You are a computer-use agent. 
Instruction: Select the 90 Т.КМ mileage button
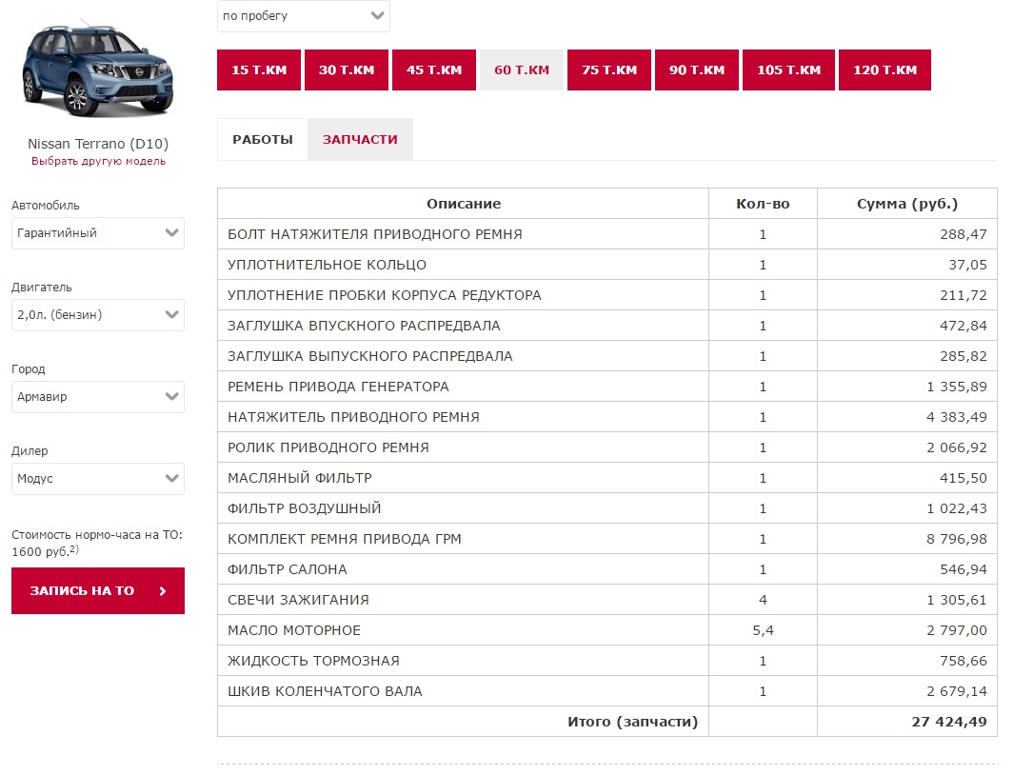697,70
